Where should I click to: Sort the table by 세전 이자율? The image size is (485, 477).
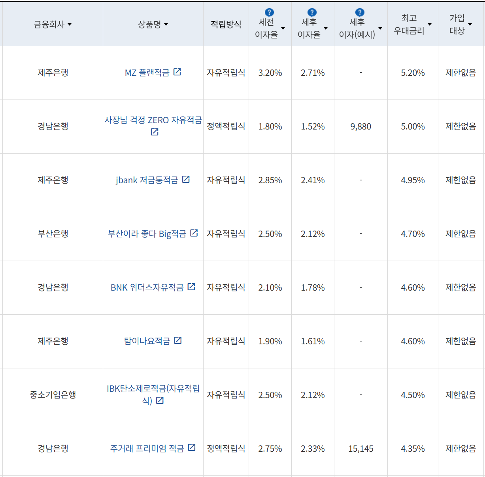[283, 28]
